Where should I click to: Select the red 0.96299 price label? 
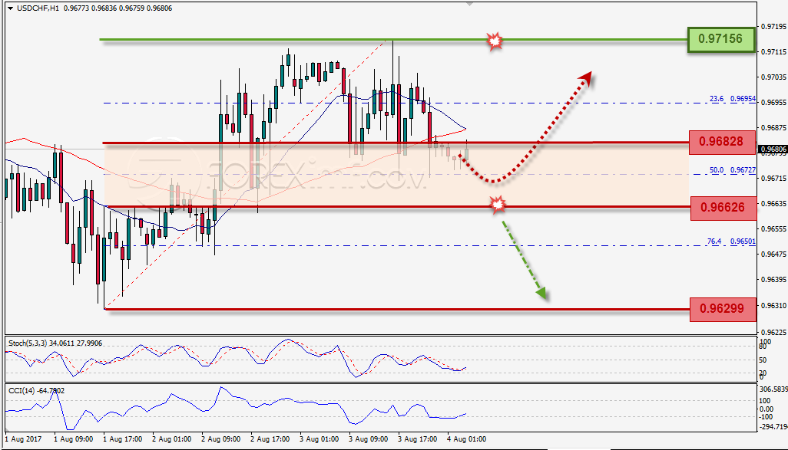point(723,308)
